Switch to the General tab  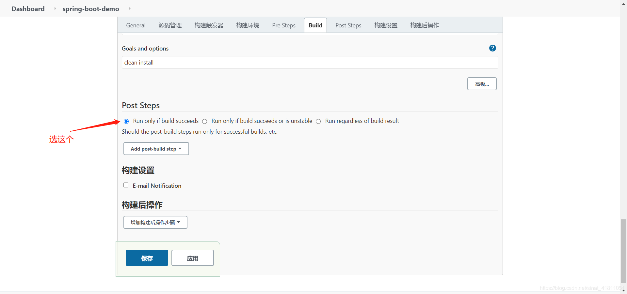coord(136,25)
